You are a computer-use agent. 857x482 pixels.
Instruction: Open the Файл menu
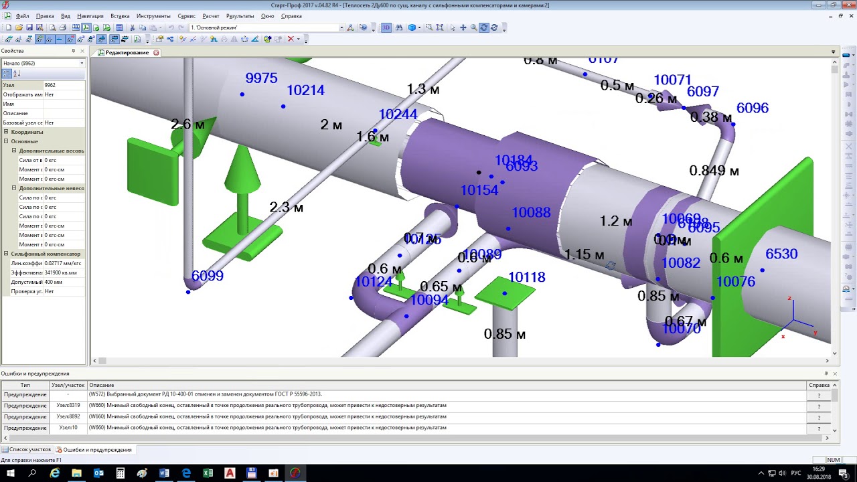(x=22, y=16)
